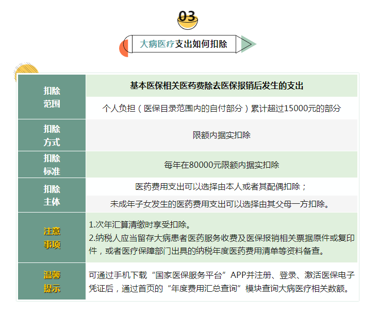The width and height of the screenshot is (379, 317).
Task: Click the title "大病医疗支出如何扣除"
Action: 184,44
